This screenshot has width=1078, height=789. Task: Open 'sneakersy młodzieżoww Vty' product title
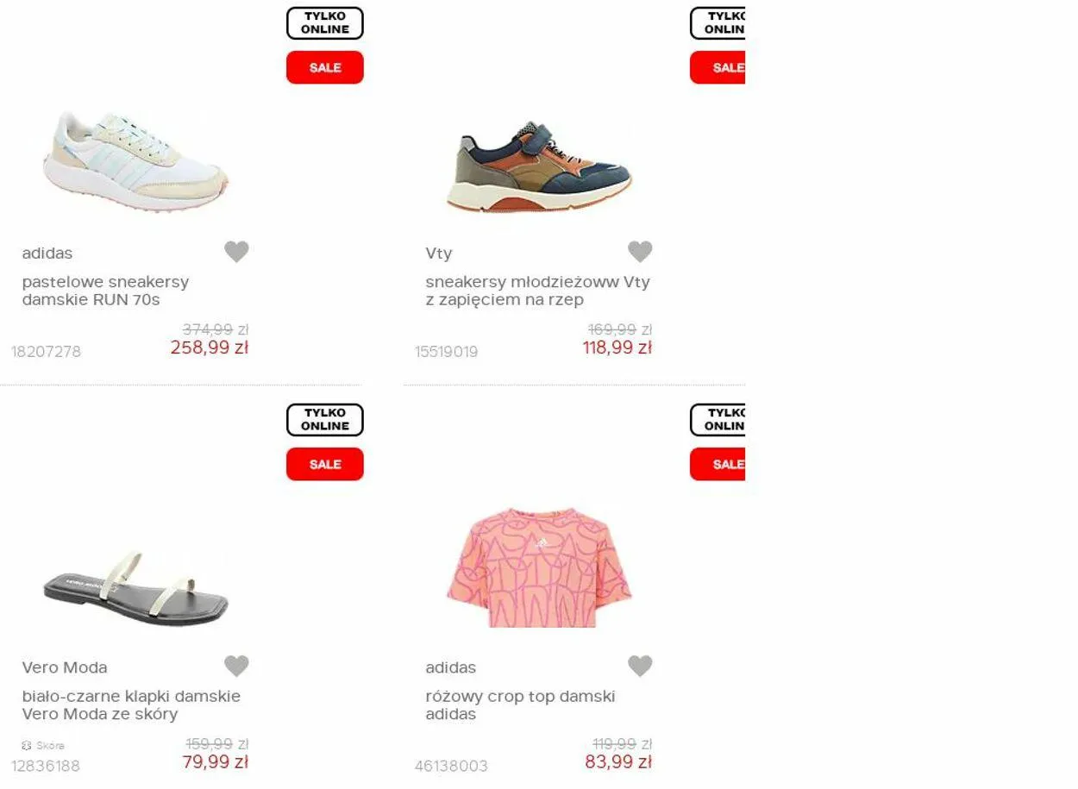point(537,291)
